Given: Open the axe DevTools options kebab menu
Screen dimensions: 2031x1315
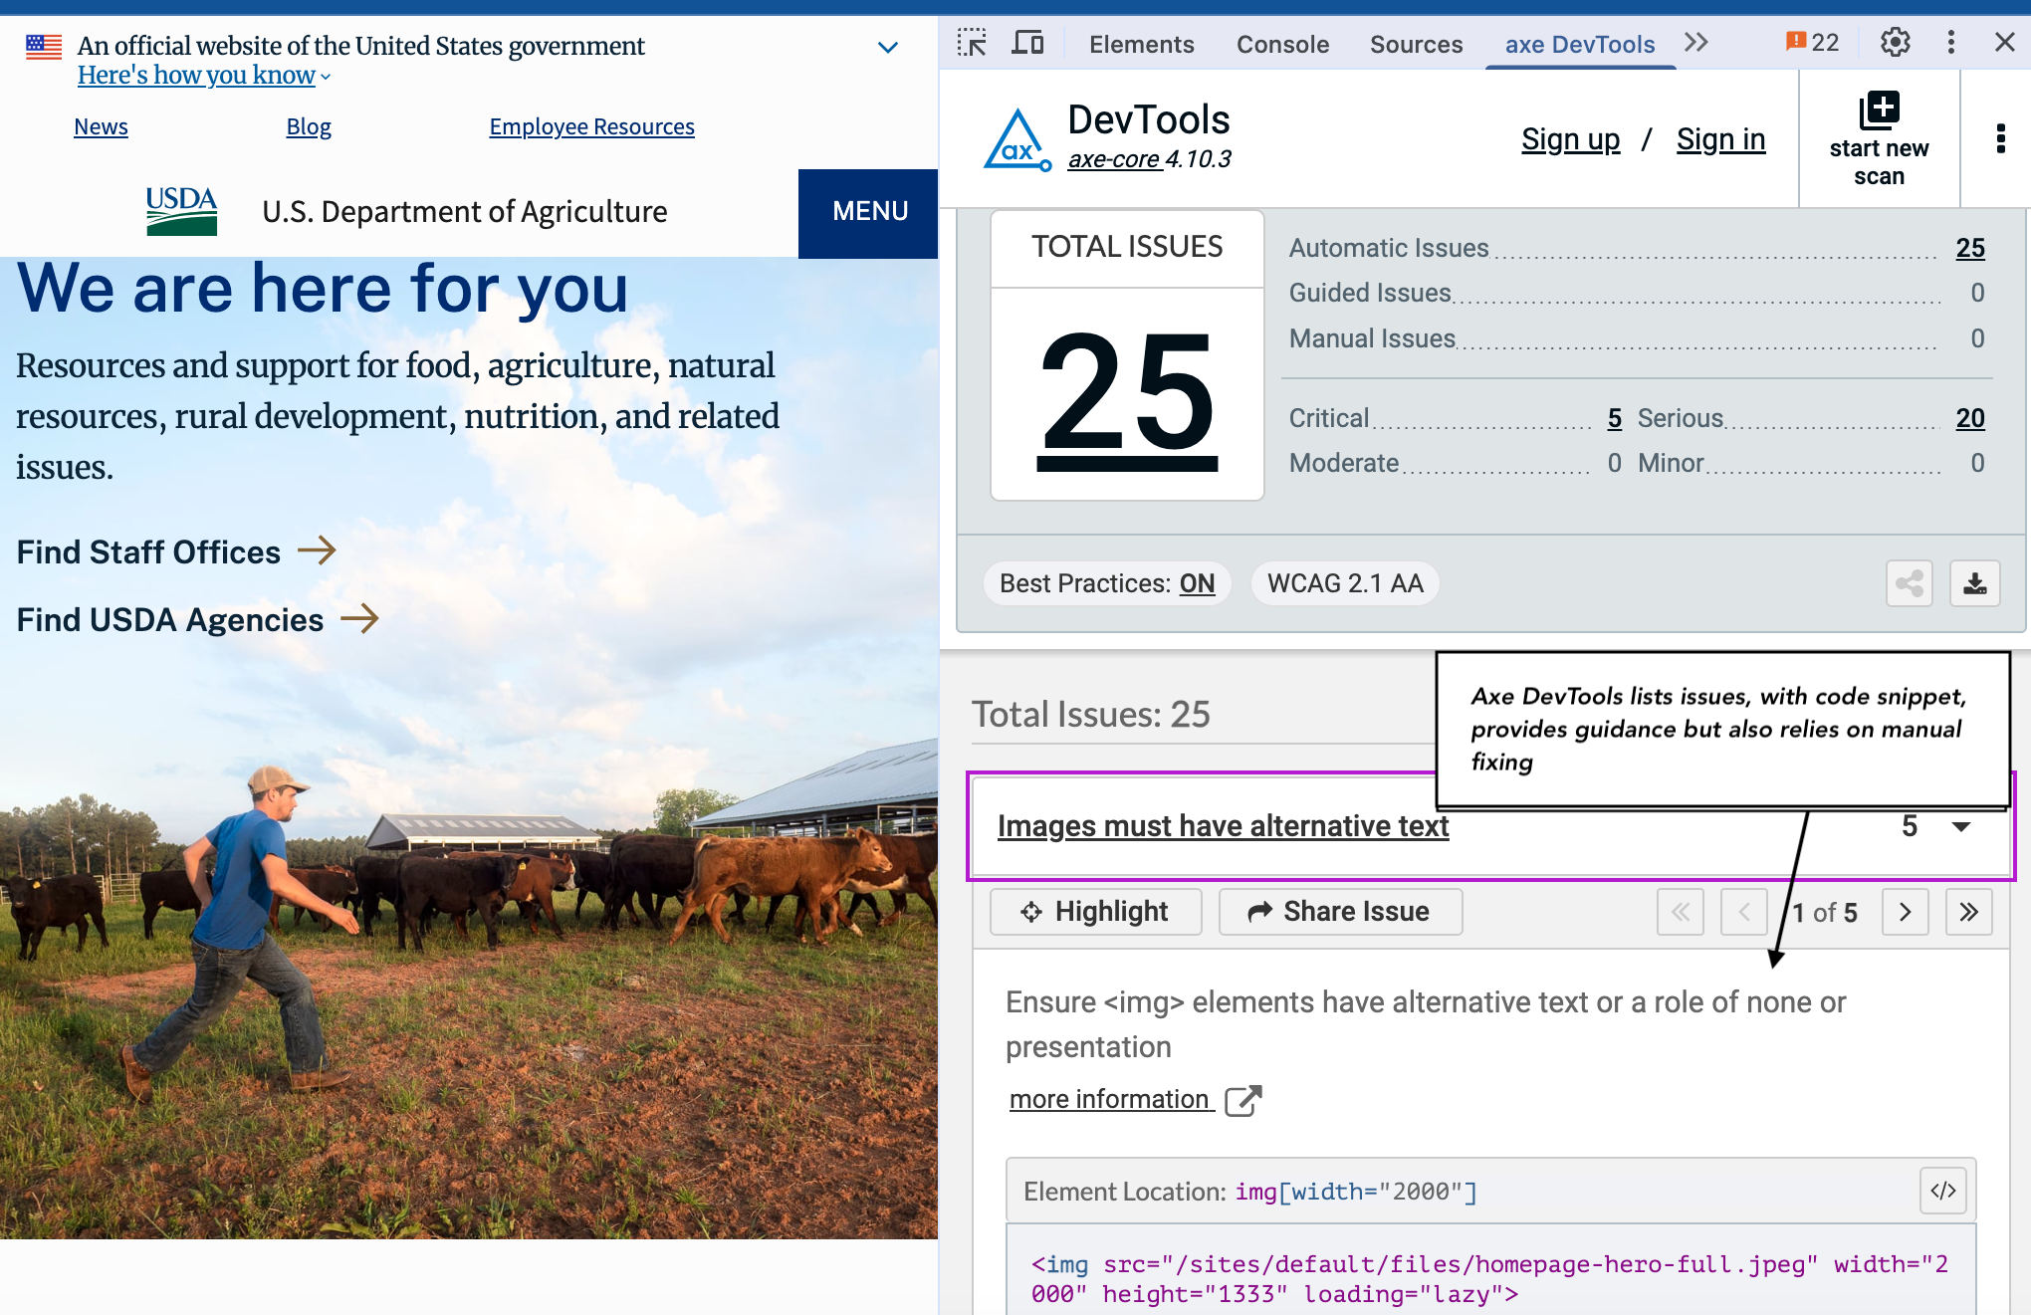Looking at the screenshot, I should tap(2000, 138).
